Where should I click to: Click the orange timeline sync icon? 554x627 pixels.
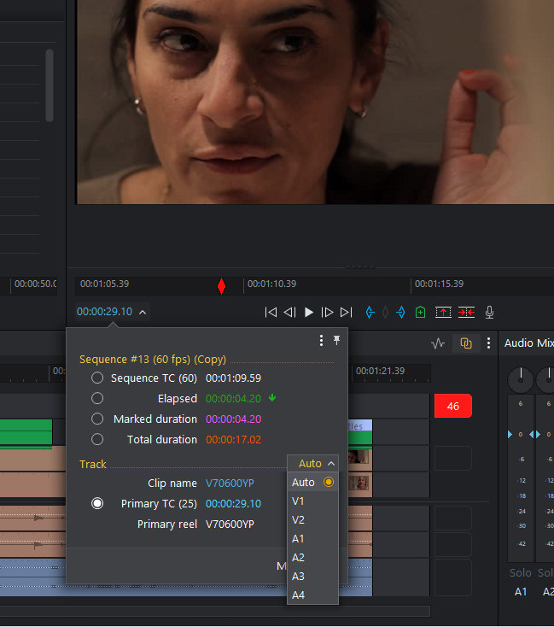pos(466,343)
